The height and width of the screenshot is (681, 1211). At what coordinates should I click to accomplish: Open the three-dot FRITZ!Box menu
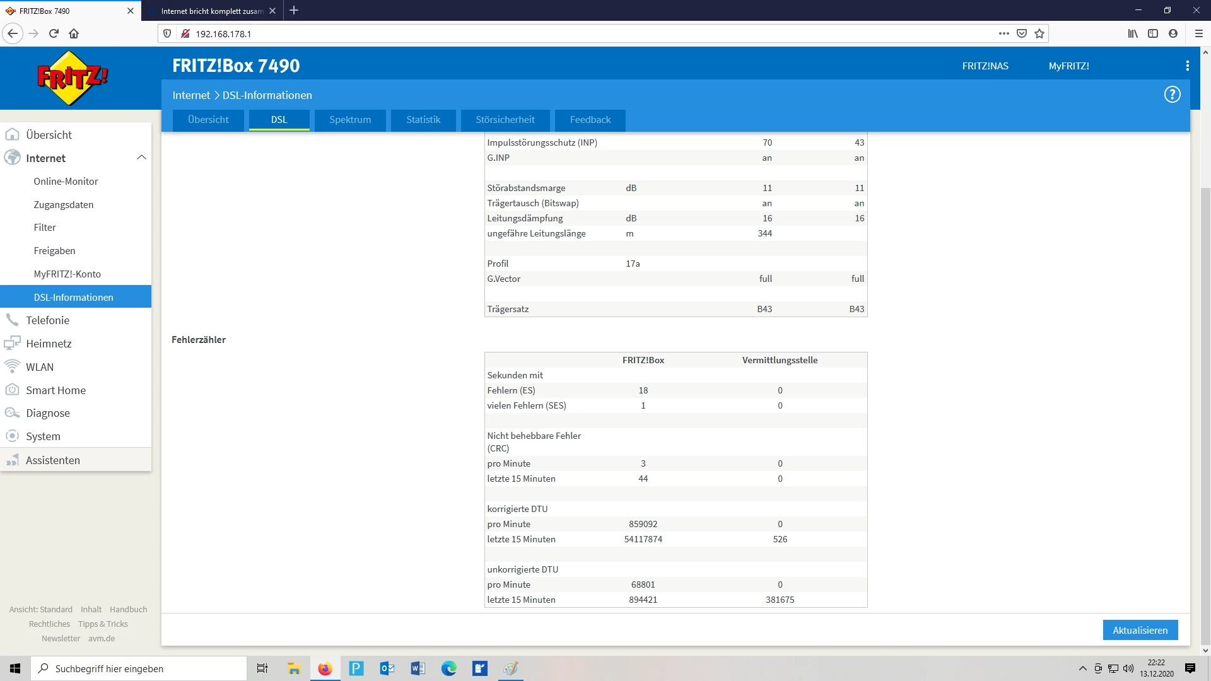pos(1187,66)
